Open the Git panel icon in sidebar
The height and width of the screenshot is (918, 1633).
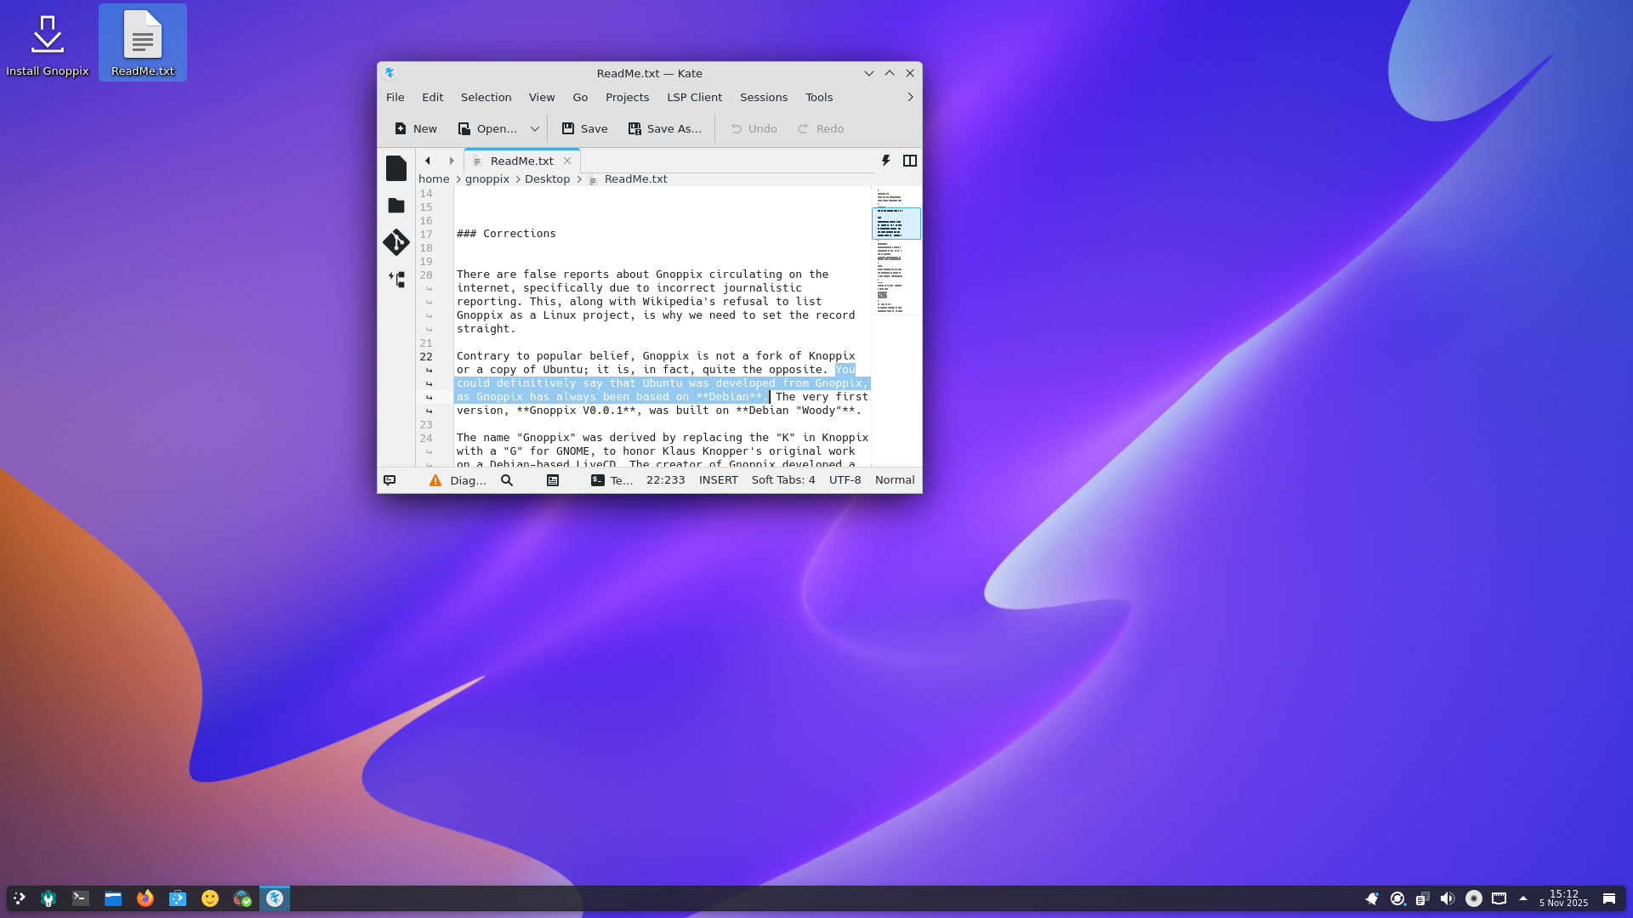tap(396, 242)
